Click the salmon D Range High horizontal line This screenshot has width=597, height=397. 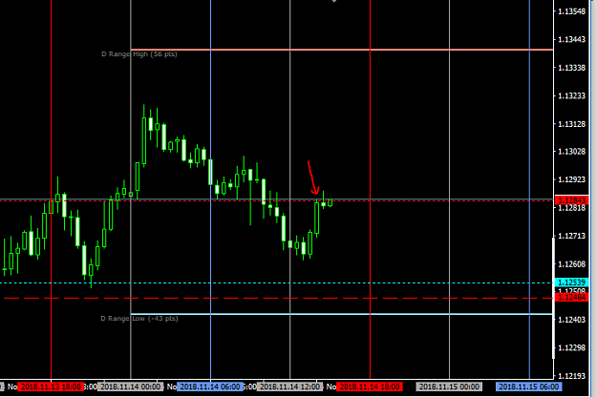click(342, 50)
